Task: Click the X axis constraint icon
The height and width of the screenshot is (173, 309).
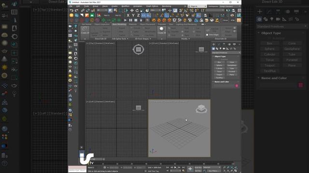Action: click(x=128, y=15)
